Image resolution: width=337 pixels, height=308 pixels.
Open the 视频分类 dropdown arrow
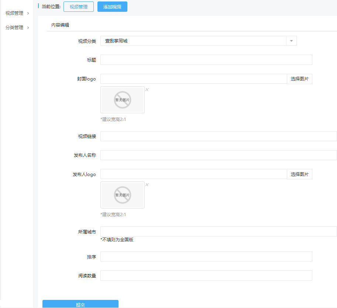click(291, 41)
